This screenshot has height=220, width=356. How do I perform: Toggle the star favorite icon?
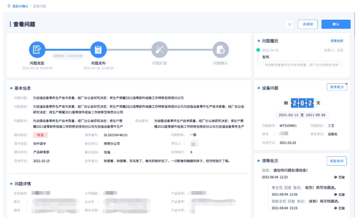click(289, 24)
